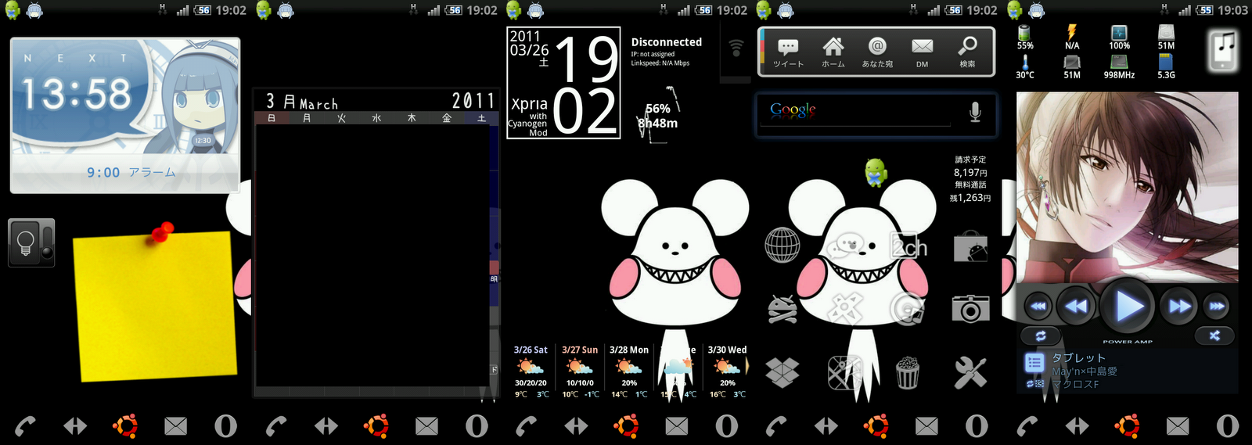Launch the 2ch app shortcut
Viewport: 1252px width, 445px height.
point(908,247)
